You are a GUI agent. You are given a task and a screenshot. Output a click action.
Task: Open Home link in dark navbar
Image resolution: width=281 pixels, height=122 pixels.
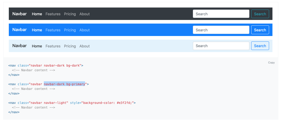point(37,14)
